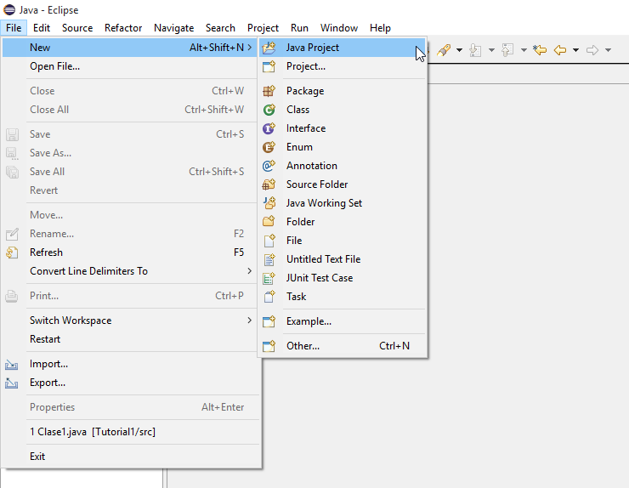Expand the New submenu arrow
Screen dimensions: 629x488
point(250,48)
